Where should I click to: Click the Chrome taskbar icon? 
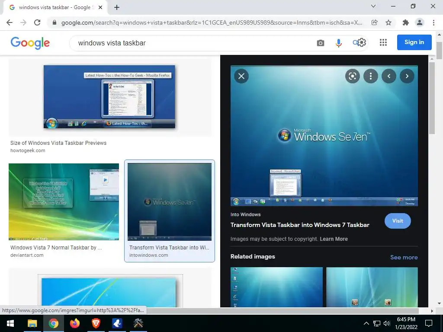point(53,323)
